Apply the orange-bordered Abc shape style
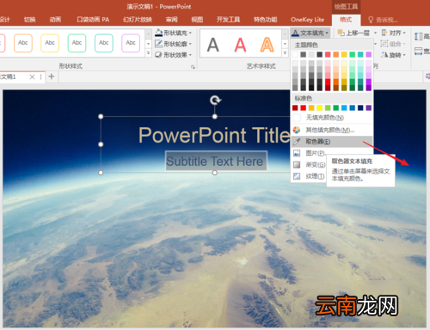430x330 pixels. point(23,43)
